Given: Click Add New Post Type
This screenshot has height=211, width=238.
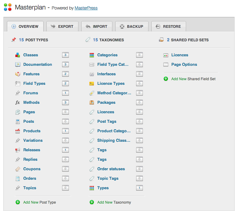Looking at the screenshot, I should pyautogui.click(x=39, y=202).
